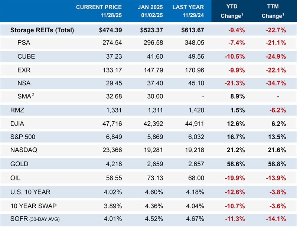The height and width of the screenshot is (229, 297).
Task: Select GOLD's 58.8% TTM change value
Action: pyautogui.click(x=277, y=164)
